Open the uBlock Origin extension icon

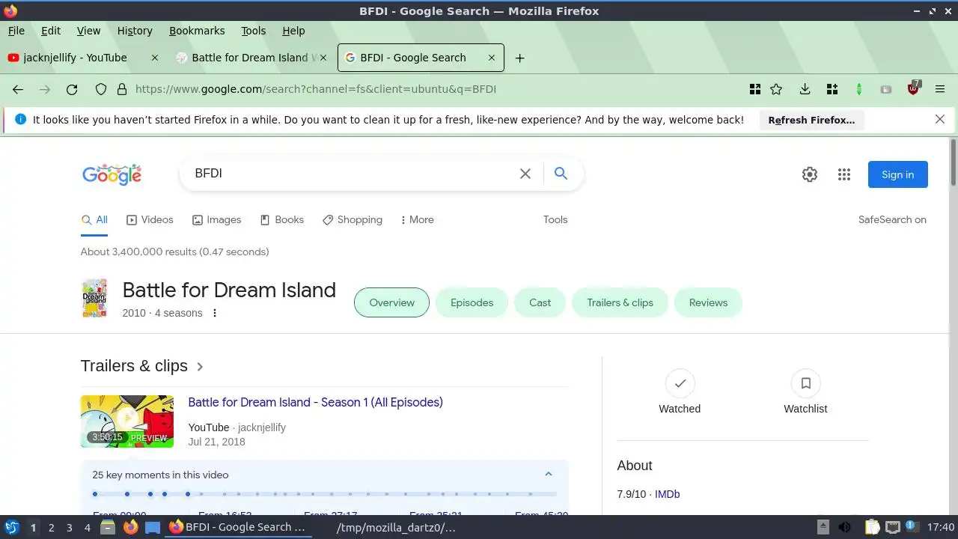[913, 88]
